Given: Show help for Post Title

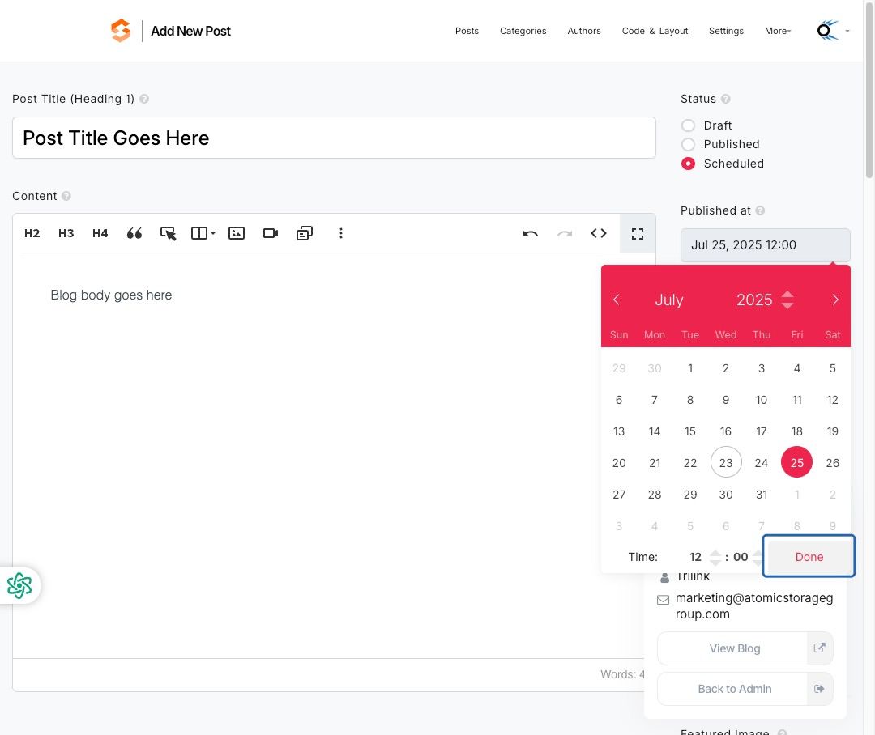Looking at the screenshot, I should click(144, 99).
